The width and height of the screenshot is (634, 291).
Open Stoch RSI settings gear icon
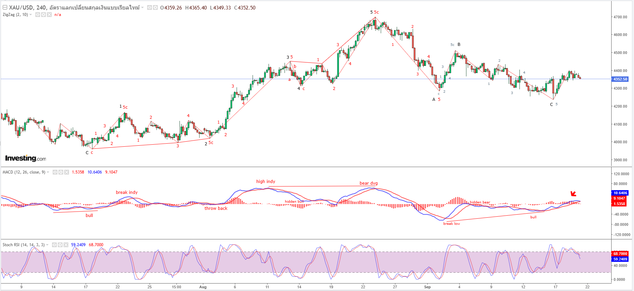(x=60, y=245)
